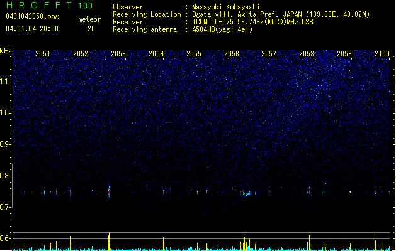
Task: Click the Receiver label
Action: click(128, 22)
